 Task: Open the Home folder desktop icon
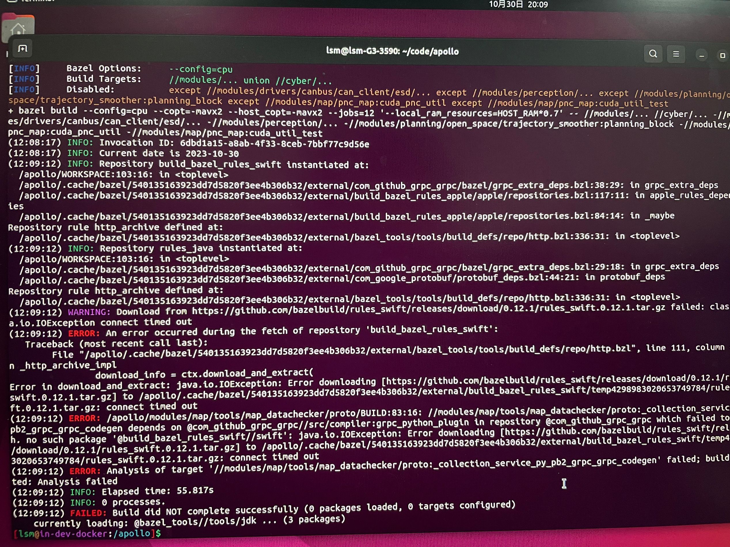[x=18, y=28]
